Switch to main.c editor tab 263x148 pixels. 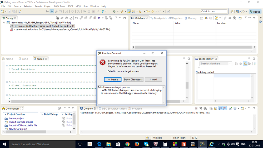(x=8, y=59)
